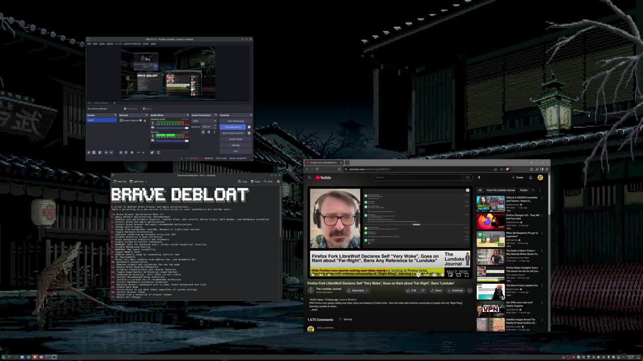Reload the YouTube page in Brave
Viewport: 643px width, 361px height.
tap(317, 169)
